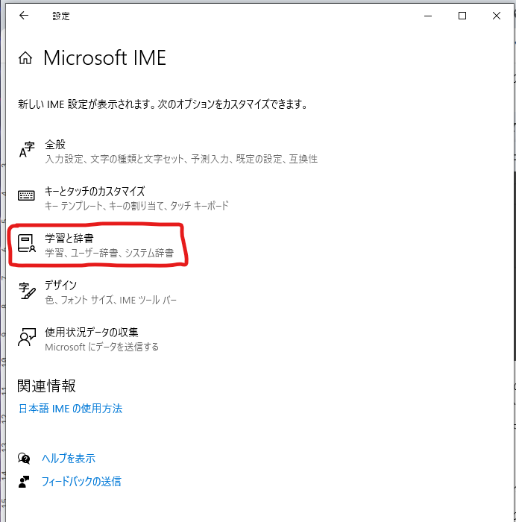Viewport: 516px width, 522px height.
Task: Open 使用状況データの収集 settings
Action: click(91, 333)
